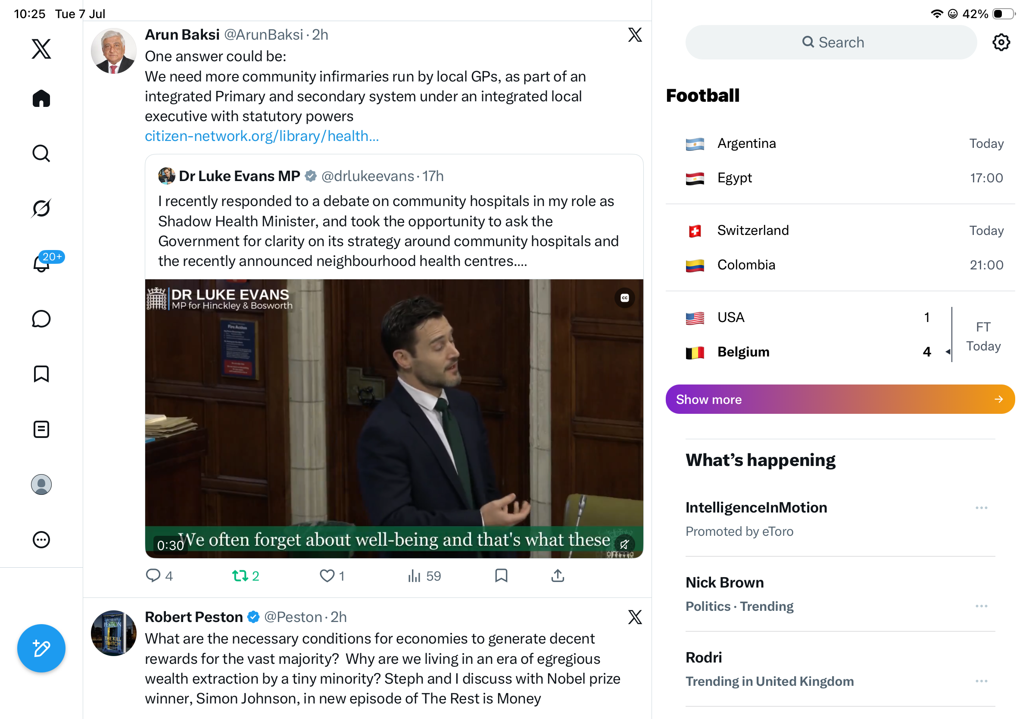The image size is (1029, 719).
Task: Open more options for Nick Brown trend
Action: (x=982, y=606)
